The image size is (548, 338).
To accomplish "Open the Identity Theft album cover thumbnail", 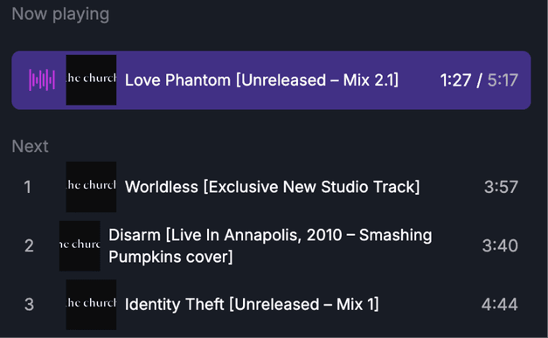I will 91,305.
